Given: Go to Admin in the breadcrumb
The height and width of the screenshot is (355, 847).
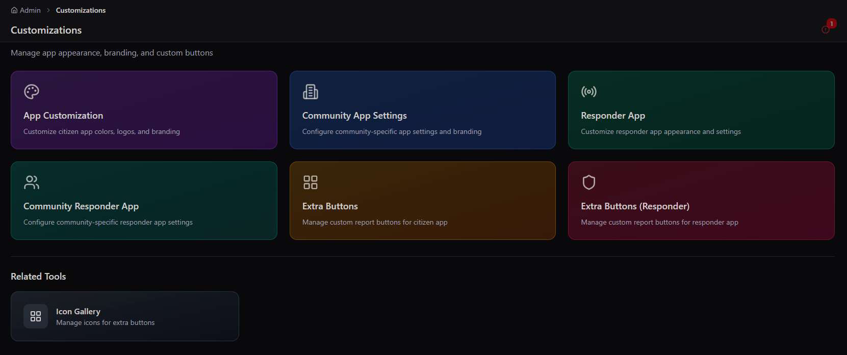Looking at the screenshot, I should tap(30, 10).
